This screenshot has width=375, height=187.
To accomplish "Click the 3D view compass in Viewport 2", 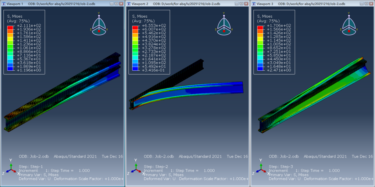I will tap(224, 24).
